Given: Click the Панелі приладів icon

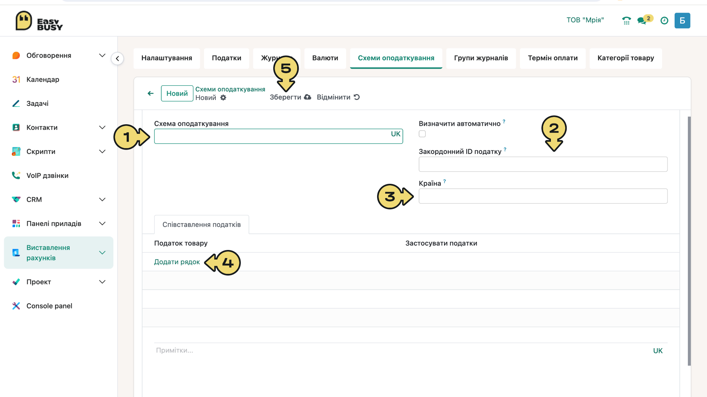Looking at the screenshot, I should point(16,223).
